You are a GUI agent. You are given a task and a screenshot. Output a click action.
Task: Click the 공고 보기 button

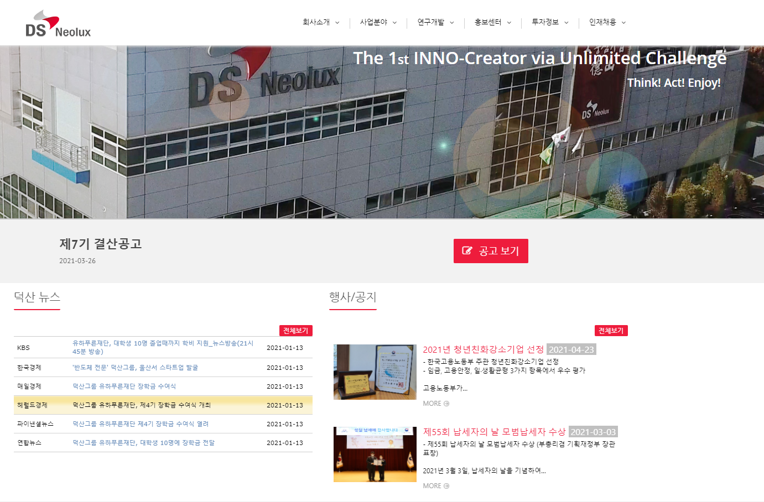(x=491, y=251)
